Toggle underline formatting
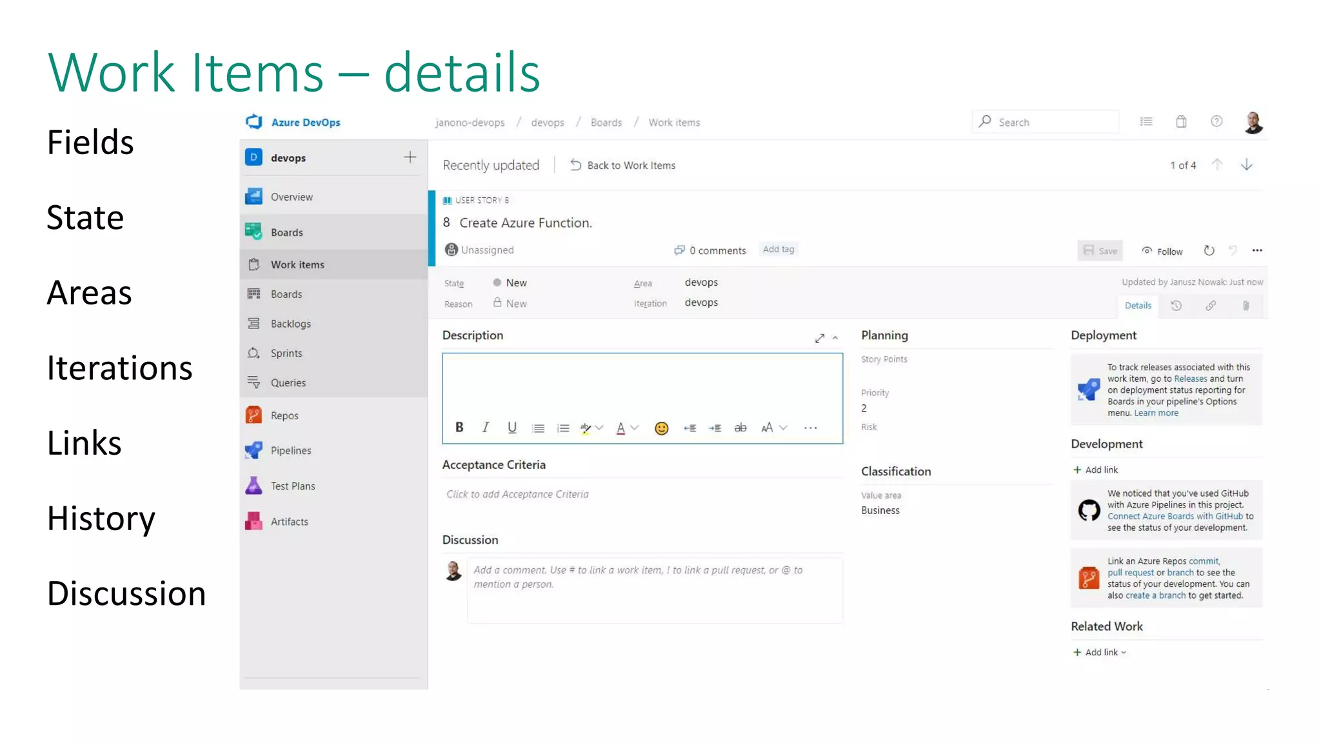 pos(512,427)
